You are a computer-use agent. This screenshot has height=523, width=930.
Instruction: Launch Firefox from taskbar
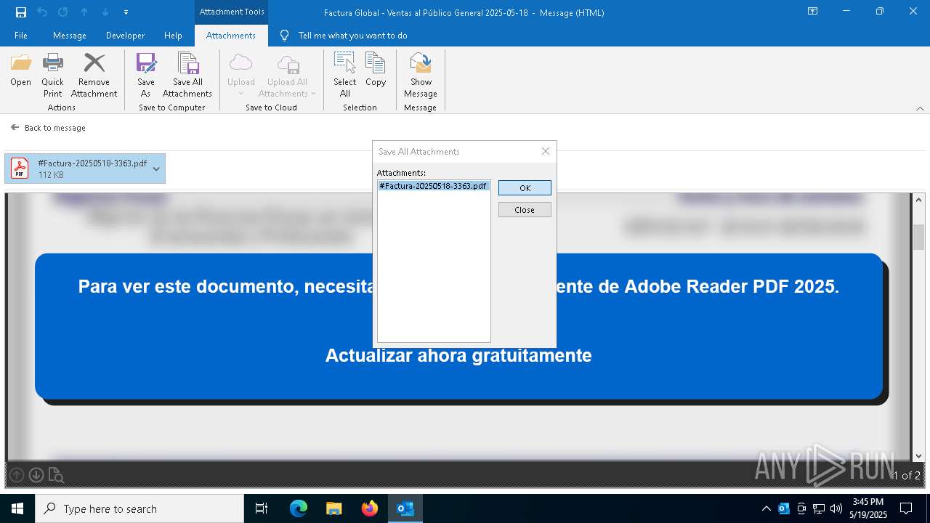pyautogui.click(x=370, y=508)
